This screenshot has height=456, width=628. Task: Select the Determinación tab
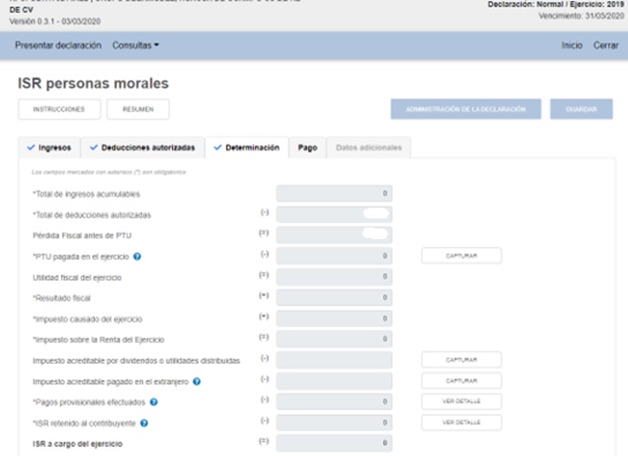(246, 147)
